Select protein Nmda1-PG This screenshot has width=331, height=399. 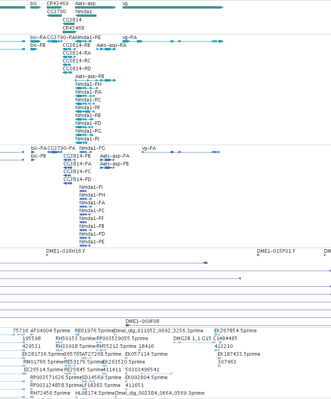85,152
